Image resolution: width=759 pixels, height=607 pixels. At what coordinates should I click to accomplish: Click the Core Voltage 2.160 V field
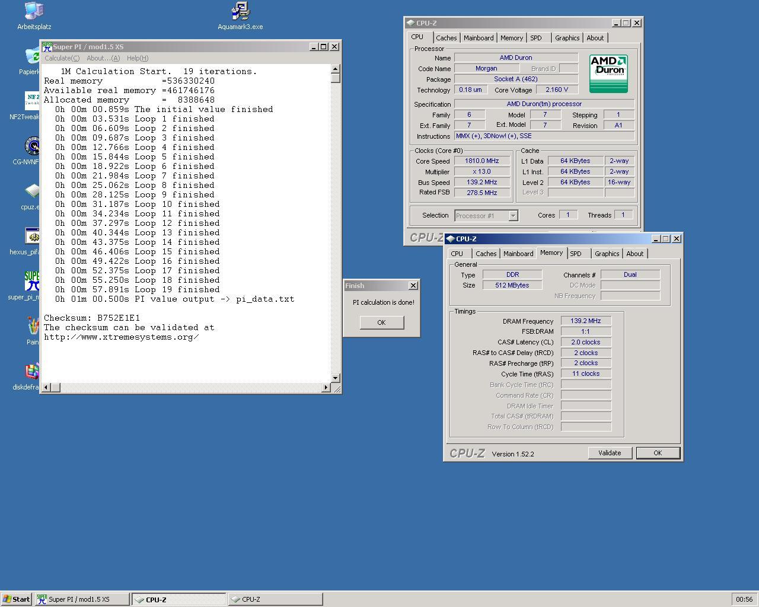[x=557, y=90]
